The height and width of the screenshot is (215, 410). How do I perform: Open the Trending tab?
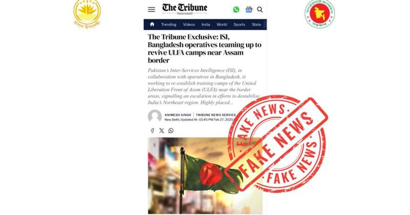(x=169, y=24)
